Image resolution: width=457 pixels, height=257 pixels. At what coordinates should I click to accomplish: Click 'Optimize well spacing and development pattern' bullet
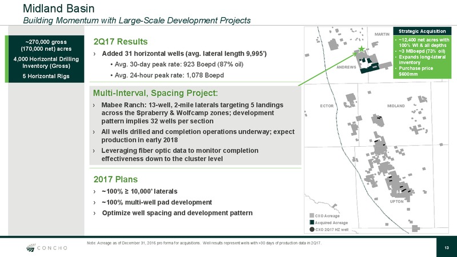(x=177, y=213)
